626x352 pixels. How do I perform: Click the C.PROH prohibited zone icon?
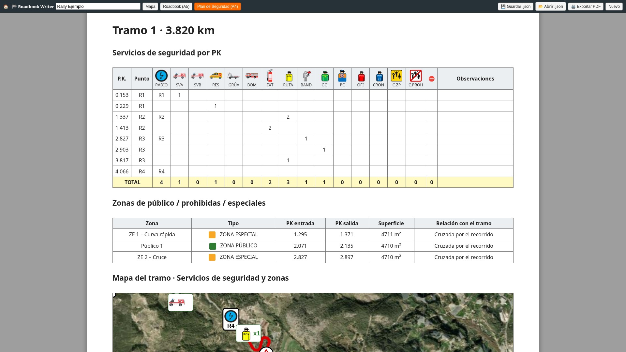416,76
